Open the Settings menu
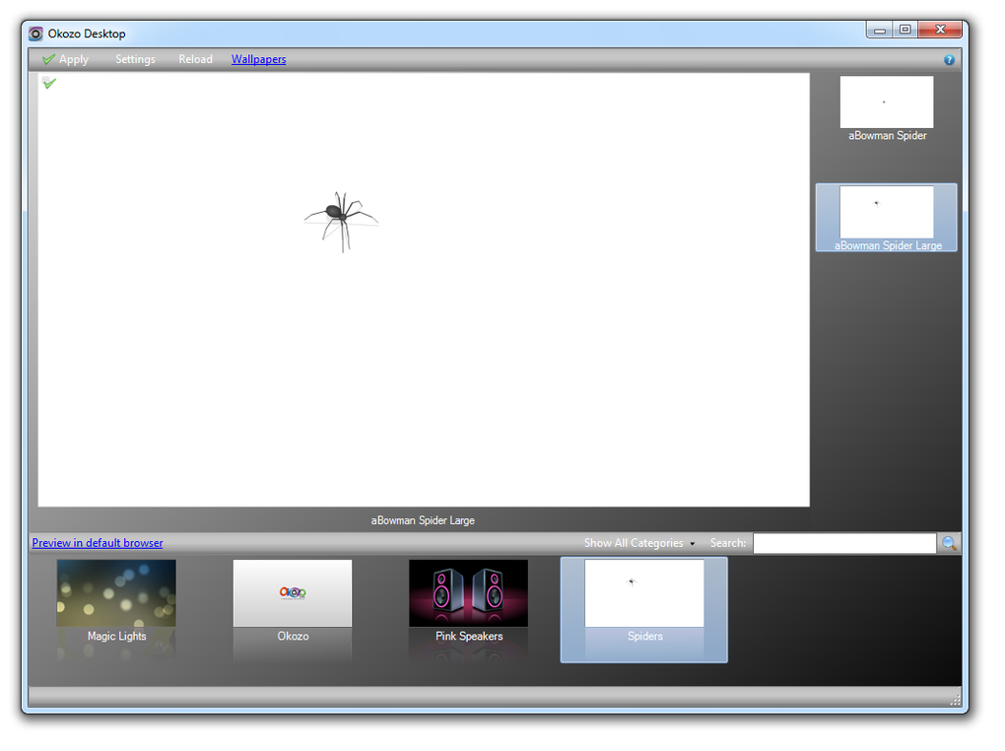The height and width of the screenshot is (751, 1005). tap(135, 60)
